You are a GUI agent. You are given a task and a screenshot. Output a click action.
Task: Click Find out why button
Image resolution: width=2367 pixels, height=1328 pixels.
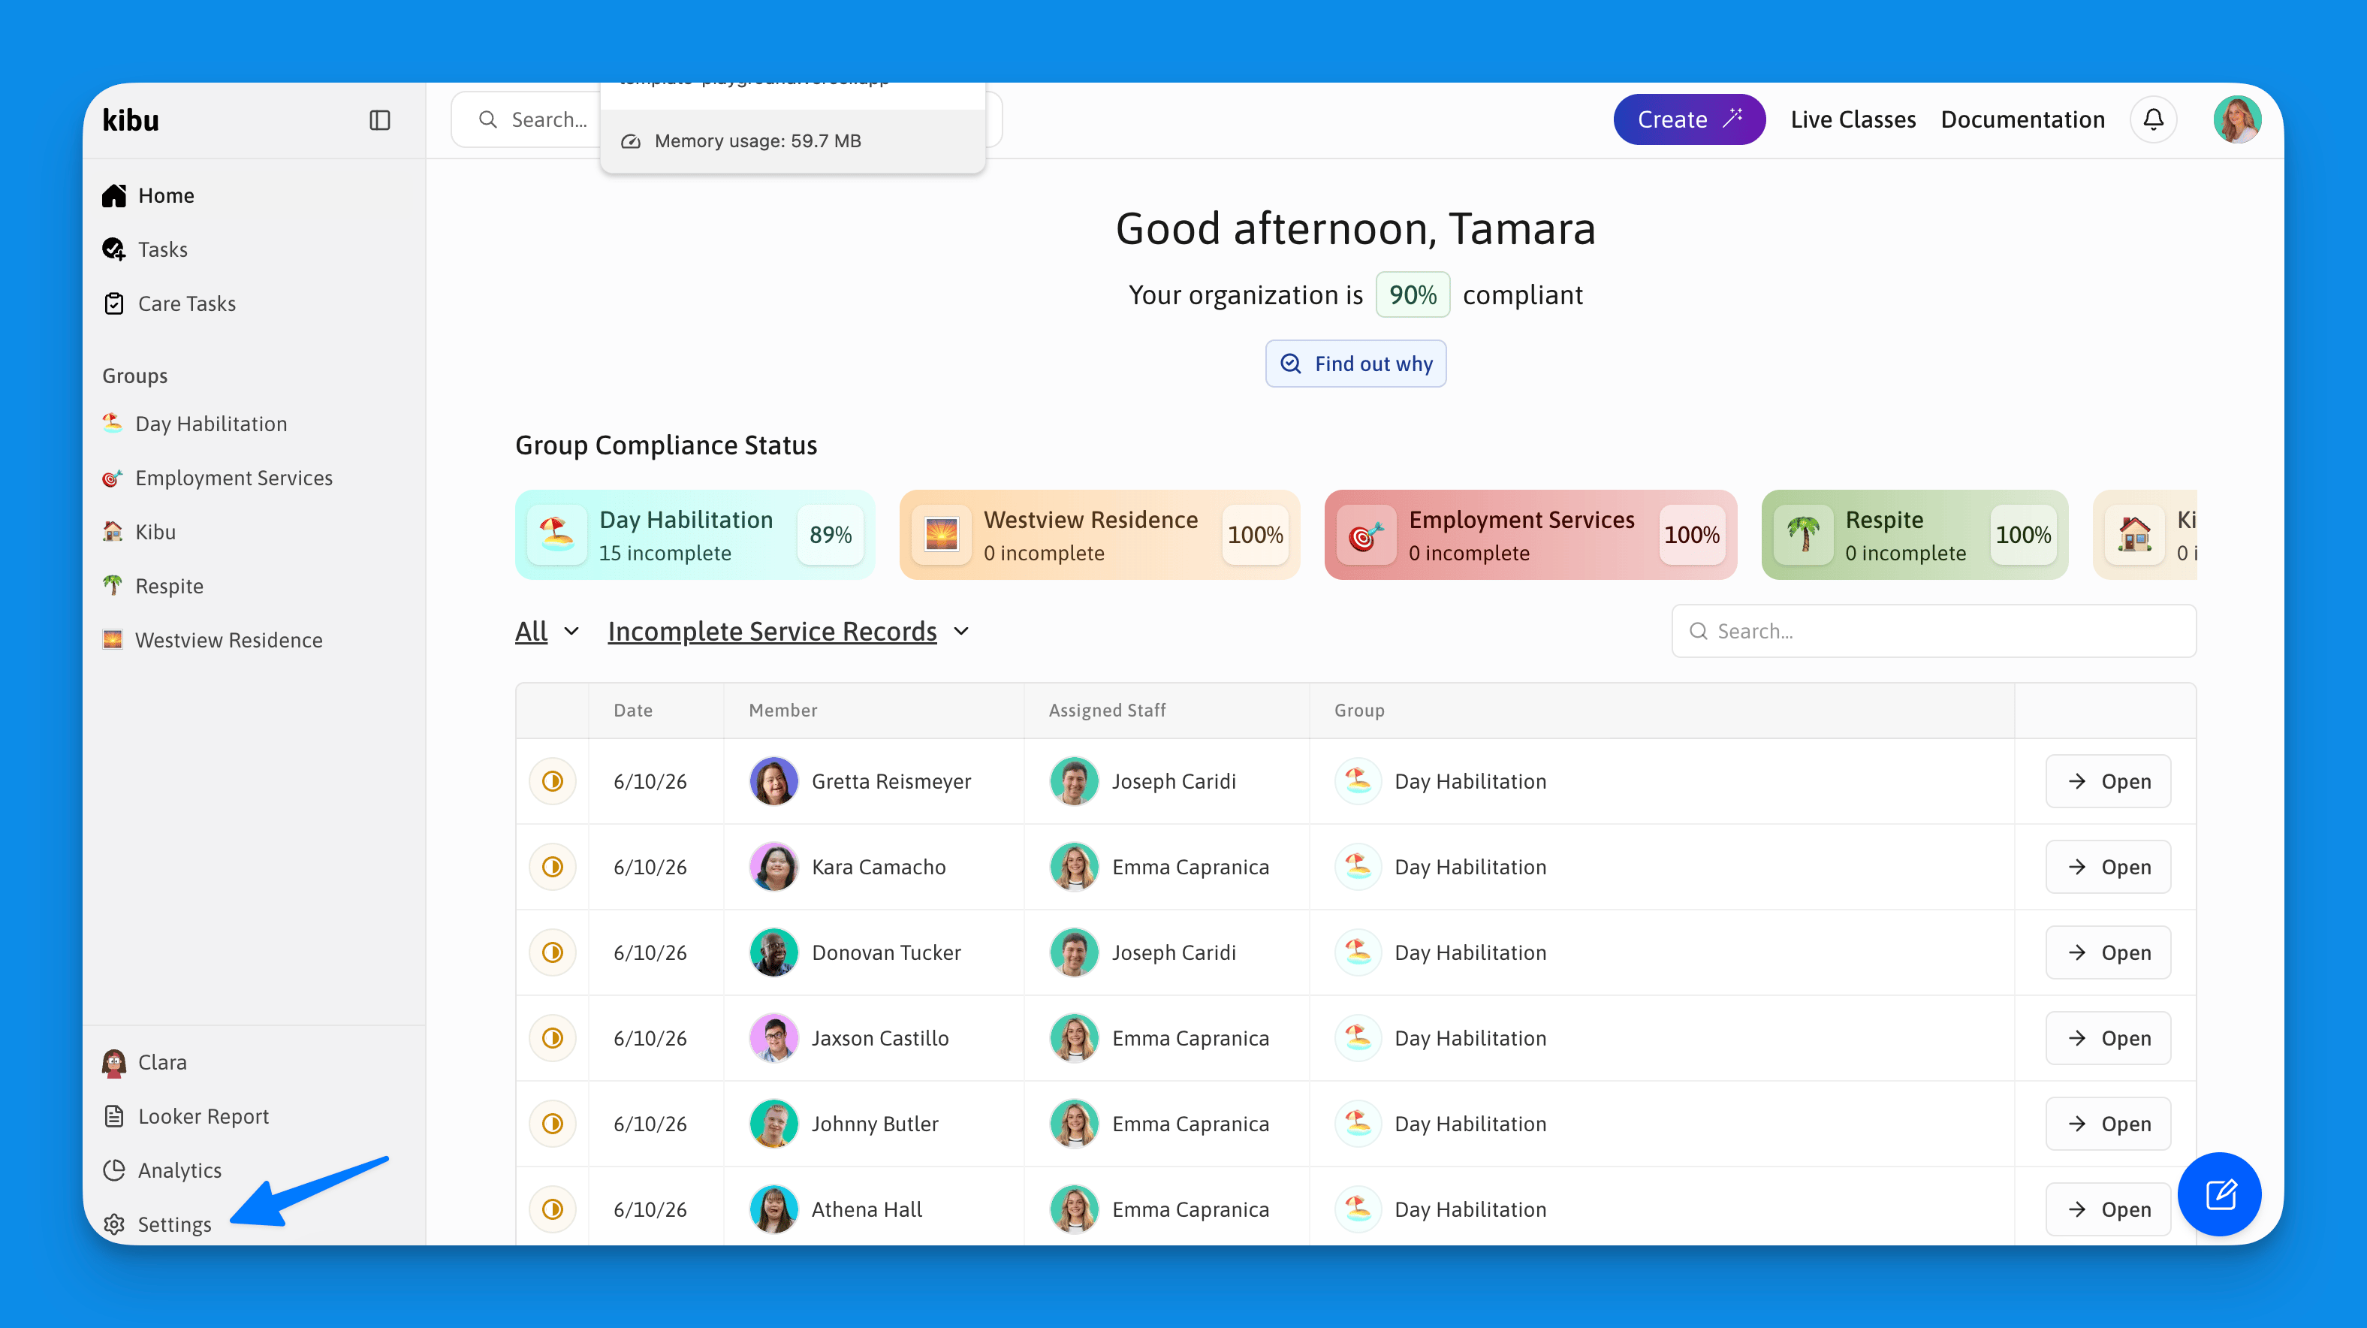click(x=1355, y=364)
